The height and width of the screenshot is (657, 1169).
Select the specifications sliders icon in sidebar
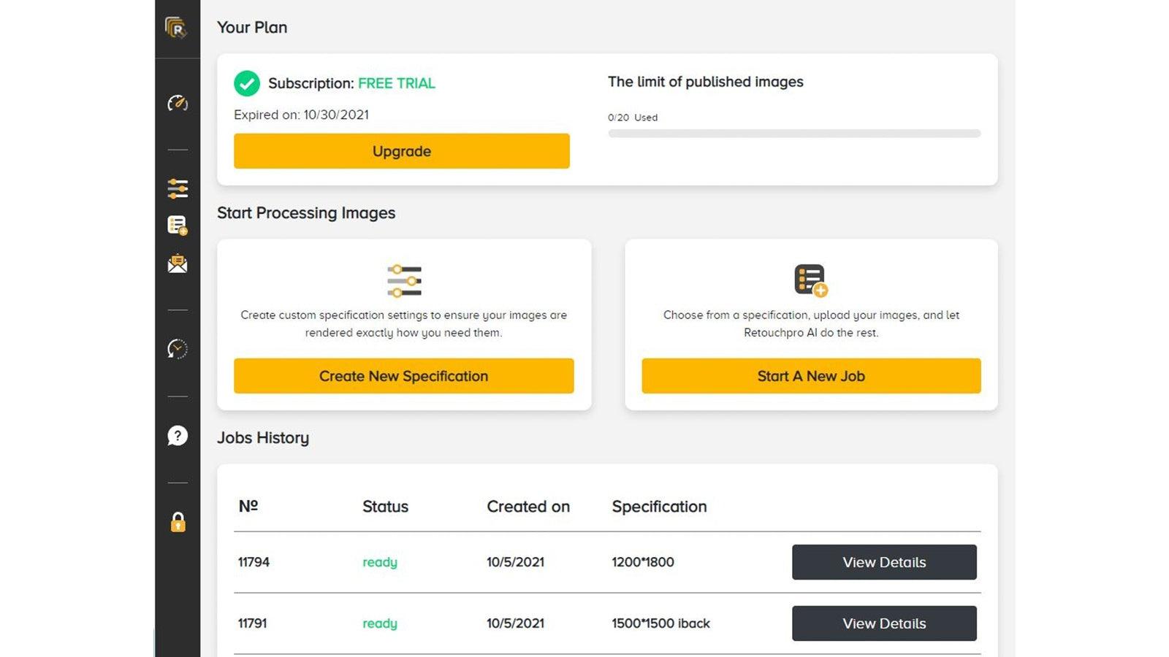[x=178, y=188]
